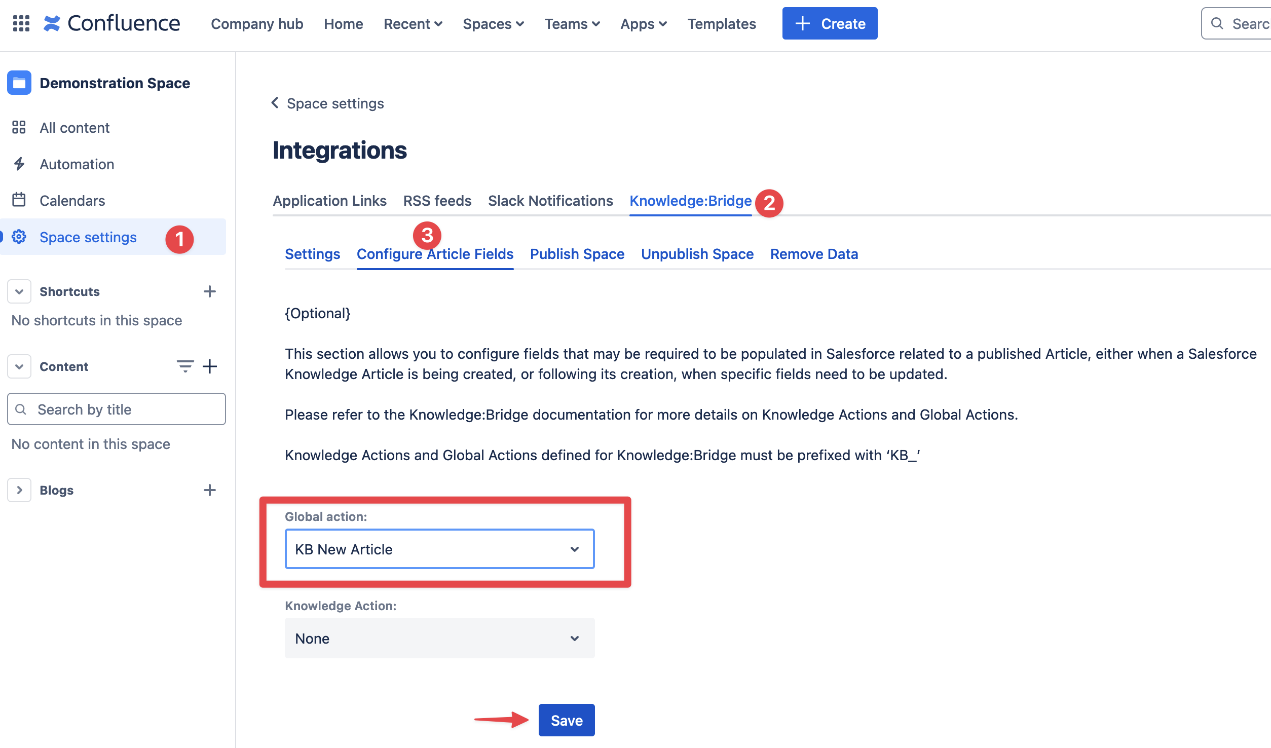1271x748 pixels.
Task: Expand the Blogs section
Action: 19,490
